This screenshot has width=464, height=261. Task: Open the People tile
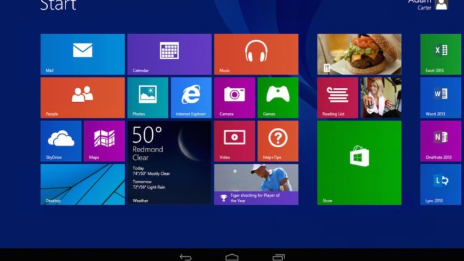pyautogui.click(x=82, y=98)
